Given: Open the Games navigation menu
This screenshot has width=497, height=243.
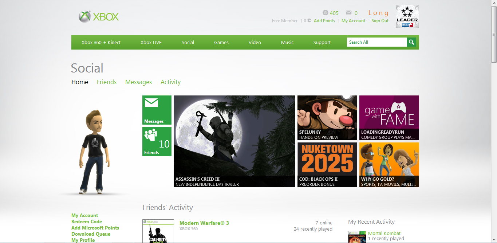Looking at the screenshot, I should (221, 42).
